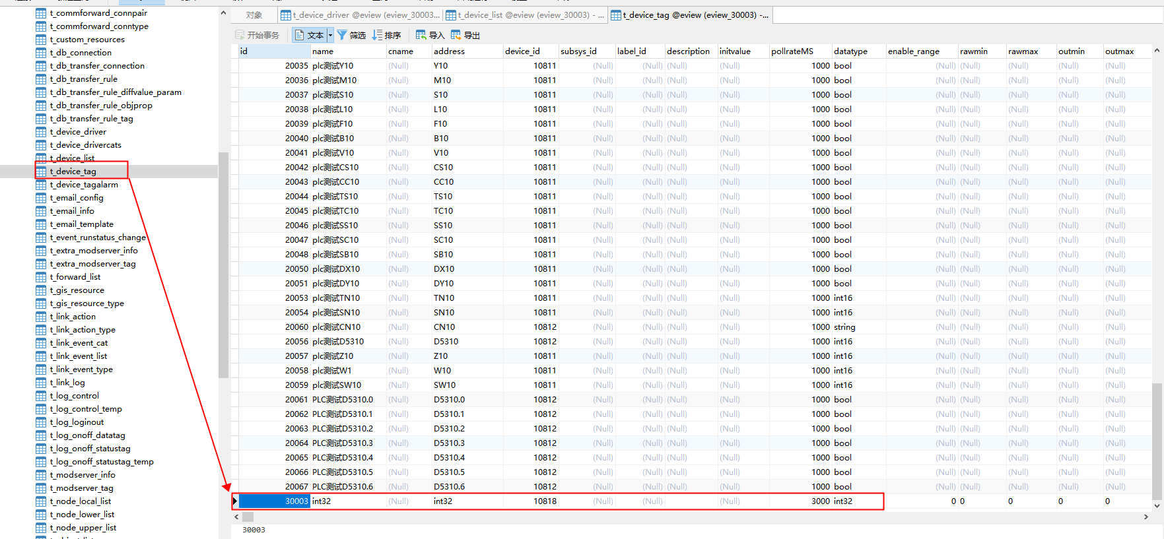Click address cell D5310
This screenshot has width=1164, height=539.
(467, 342)
